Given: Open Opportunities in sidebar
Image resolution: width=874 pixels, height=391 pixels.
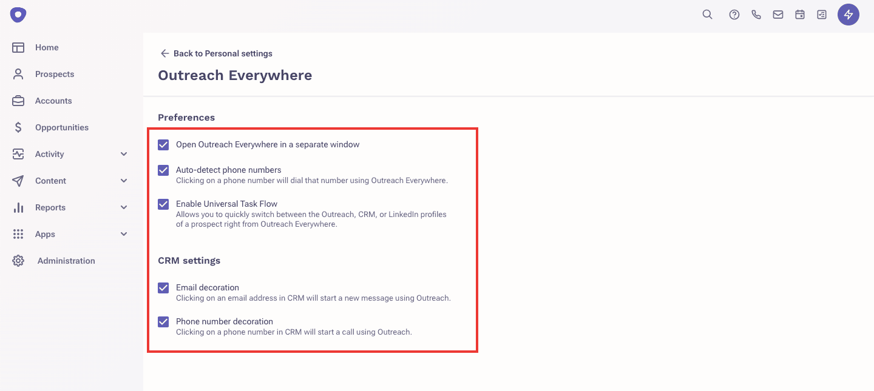Looking at the screenshot, I should click(62, 127).
